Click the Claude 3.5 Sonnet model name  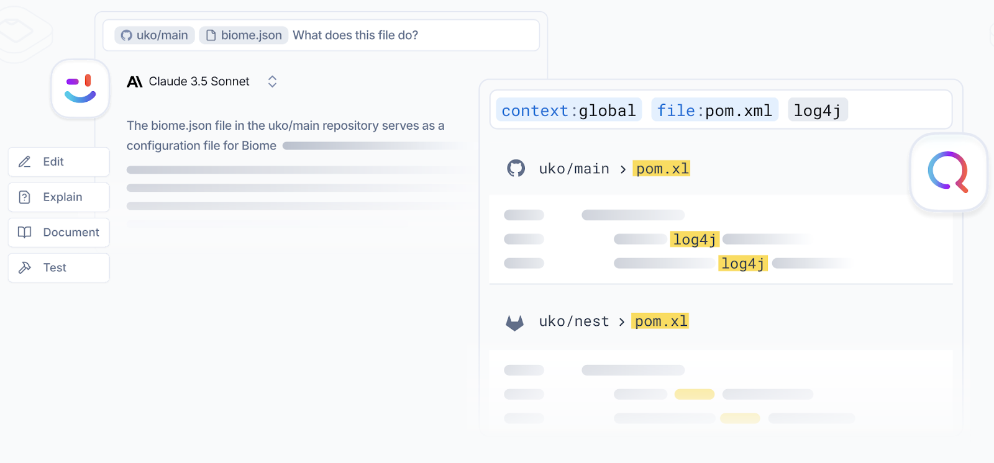click(199, 81)
